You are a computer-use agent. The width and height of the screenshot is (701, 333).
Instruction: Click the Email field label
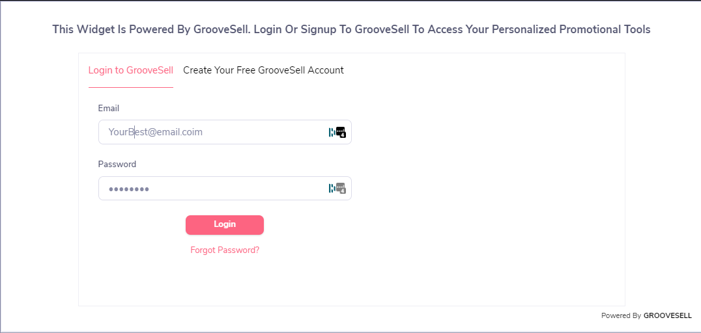click(109, 108)
